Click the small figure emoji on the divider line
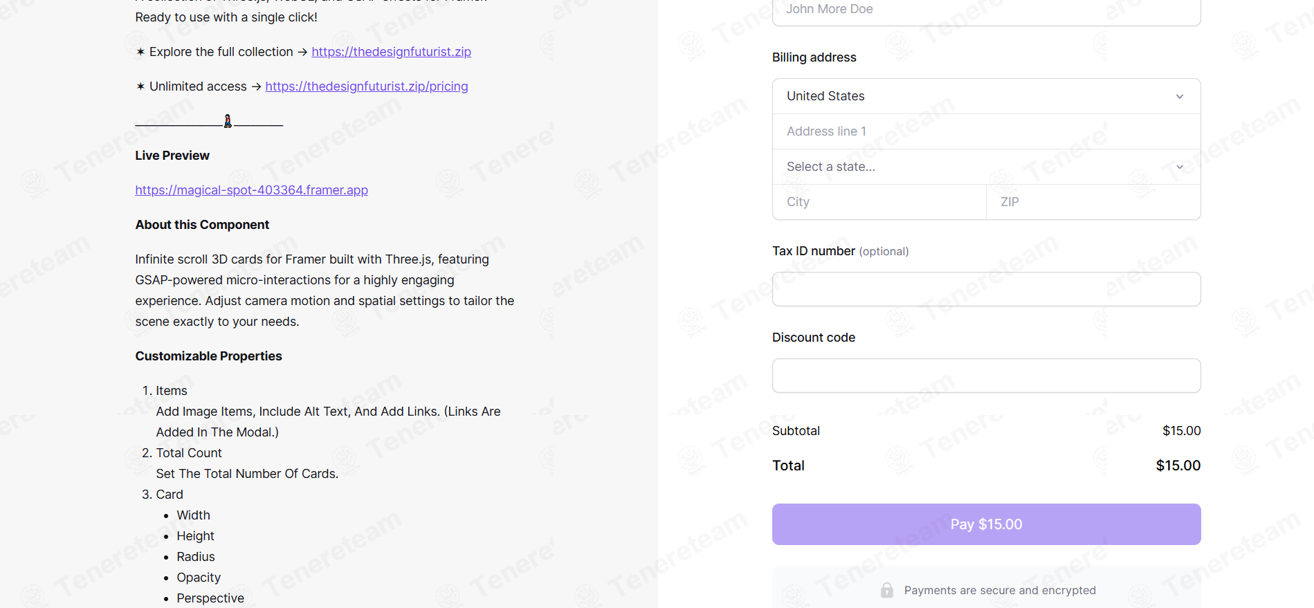 tap(228, 121)
